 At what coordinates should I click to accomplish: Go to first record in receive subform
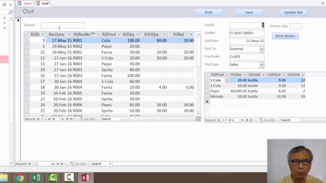(38, 119)
